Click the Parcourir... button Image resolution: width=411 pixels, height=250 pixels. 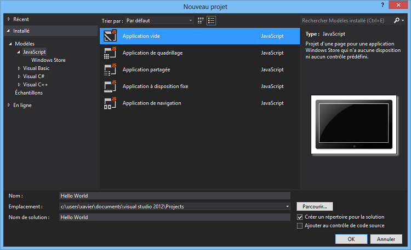point(315,206)
